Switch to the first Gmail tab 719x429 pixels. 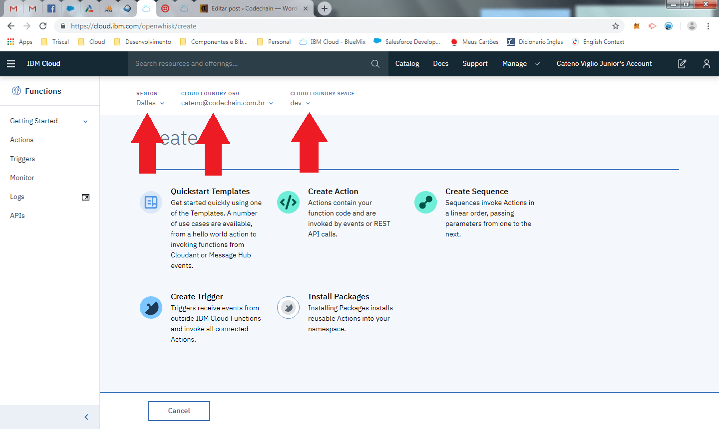coord(13,8)
